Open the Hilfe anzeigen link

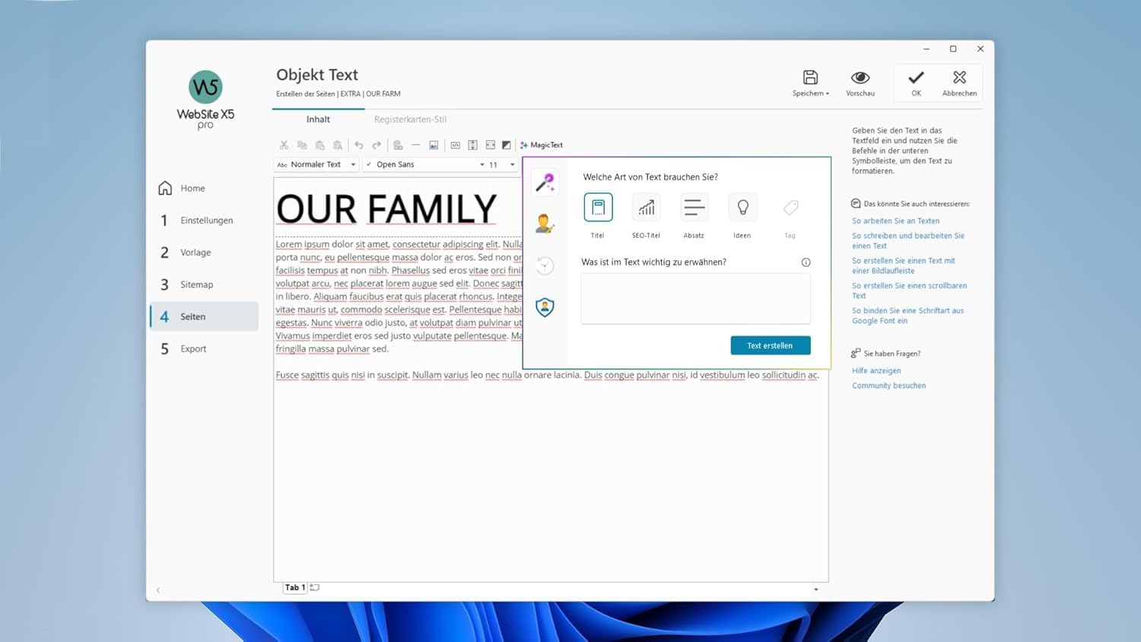876,370
